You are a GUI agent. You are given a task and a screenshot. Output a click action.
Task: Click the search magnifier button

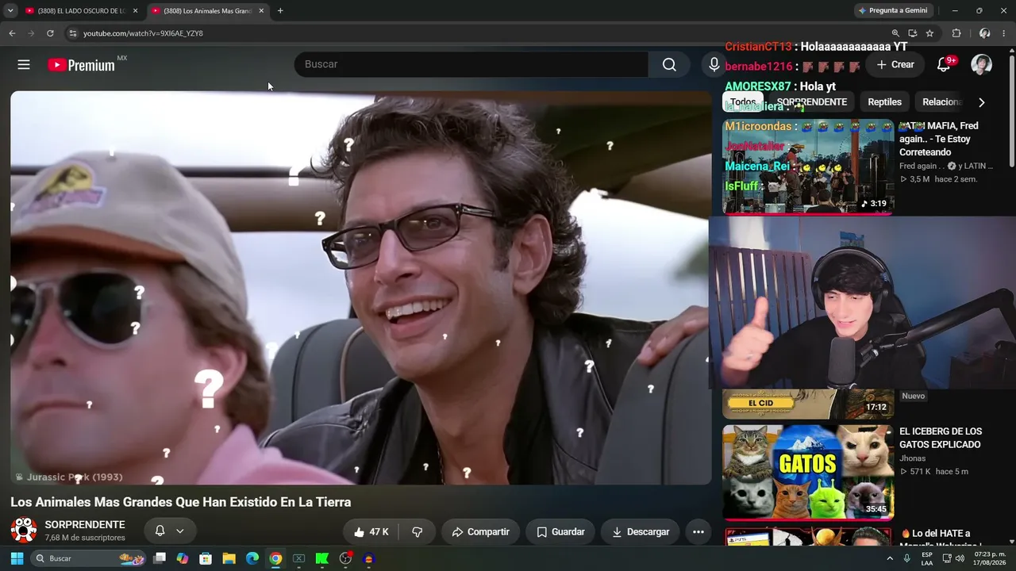click(x=669, y=65)
